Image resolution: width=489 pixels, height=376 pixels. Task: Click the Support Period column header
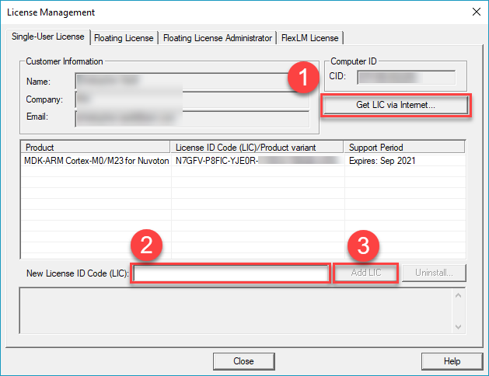click(x=404, y=147)
